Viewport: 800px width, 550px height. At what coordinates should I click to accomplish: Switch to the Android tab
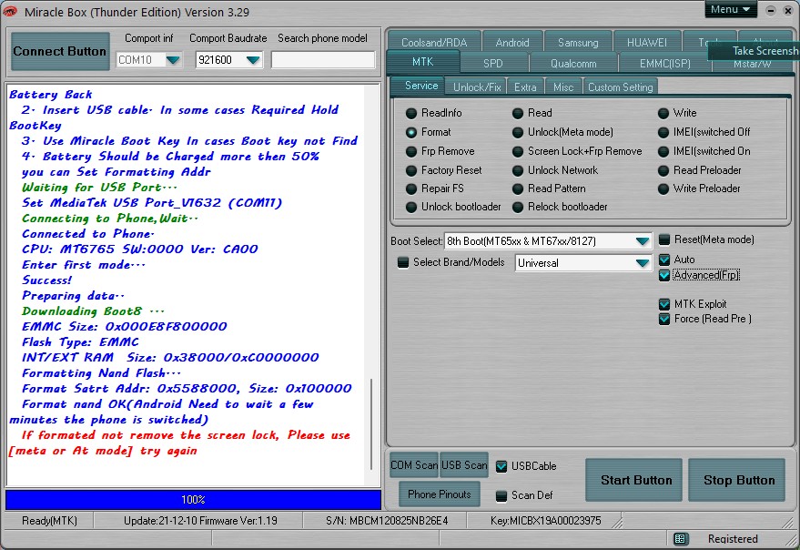(x=512, y=42)
